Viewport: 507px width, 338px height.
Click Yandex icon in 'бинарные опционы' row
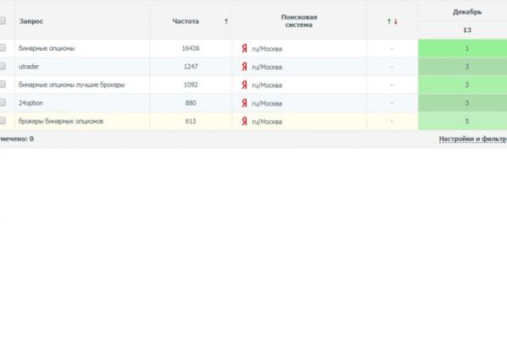click(x=244, y=48)
